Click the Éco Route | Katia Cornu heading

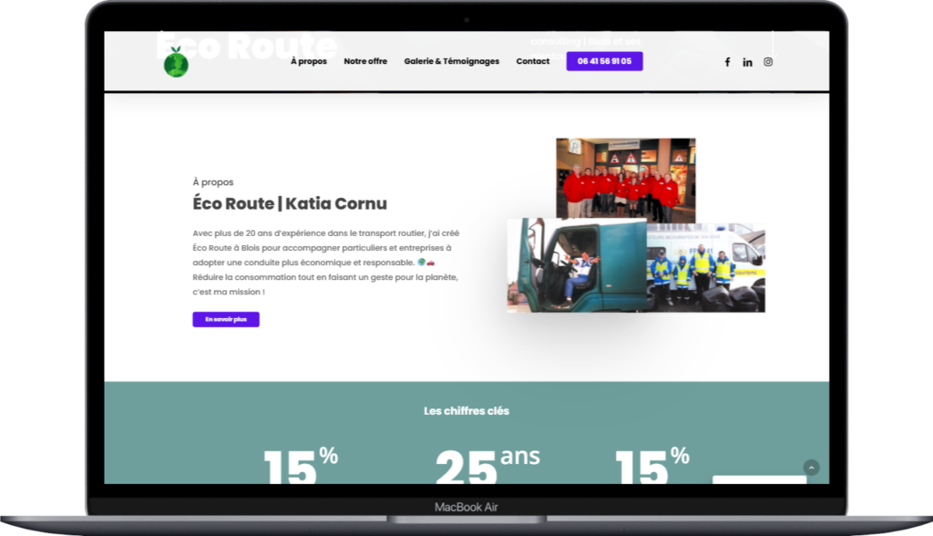pos(290,203)
